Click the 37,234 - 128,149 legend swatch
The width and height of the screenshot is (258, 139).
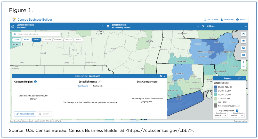(215, 87)
